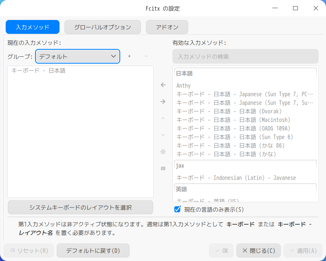Click the 適用(A) button

pos(303,250)
